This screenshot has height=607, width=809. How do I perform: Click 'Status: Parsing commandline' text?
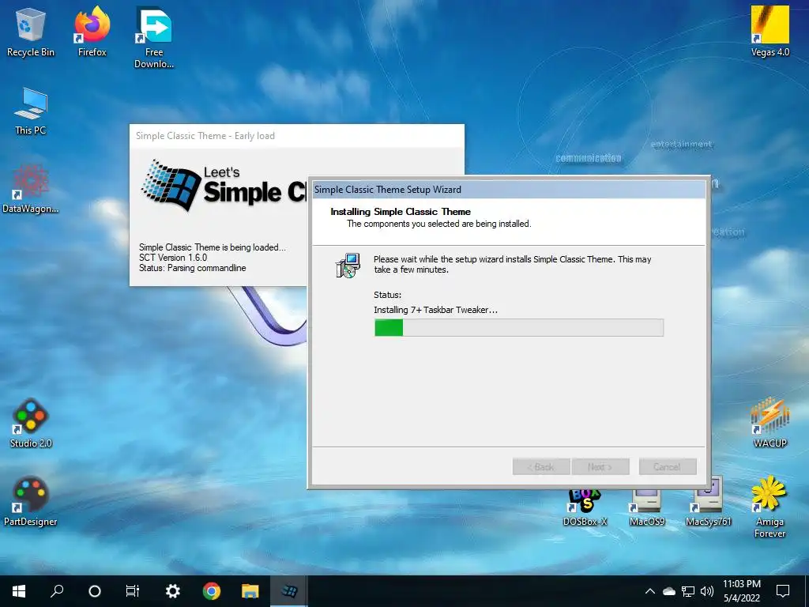pyautogui.click(x=193, y=268)
